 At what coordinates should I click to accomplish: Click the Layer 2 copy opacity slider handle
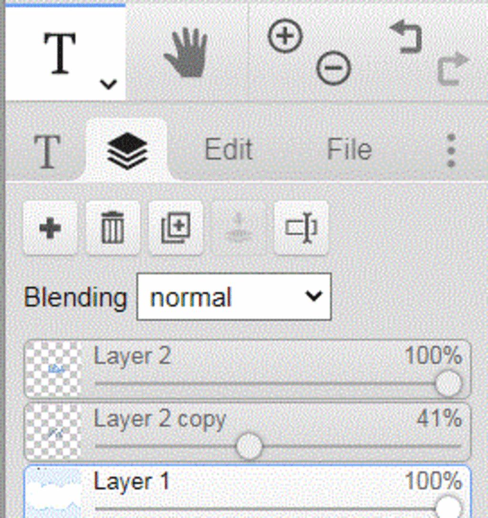pyautogui.click(x=250, y=447)
